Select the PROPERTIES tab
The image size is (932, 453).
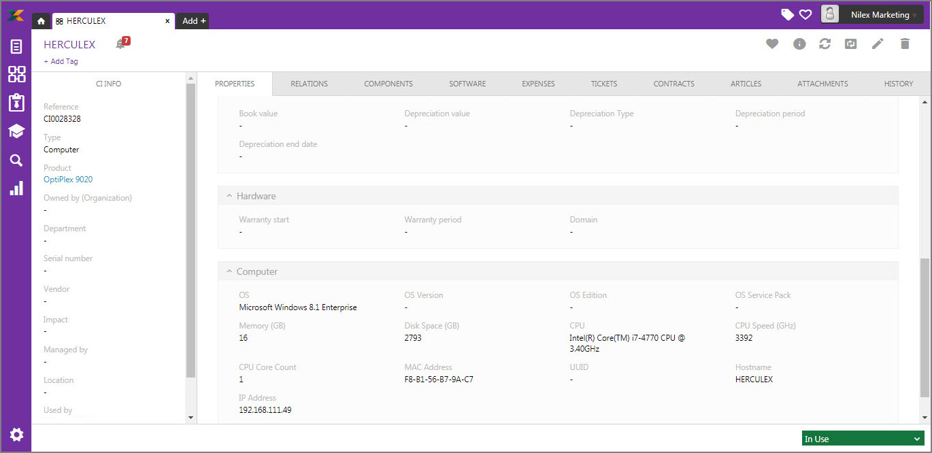(x=235, y=84)
